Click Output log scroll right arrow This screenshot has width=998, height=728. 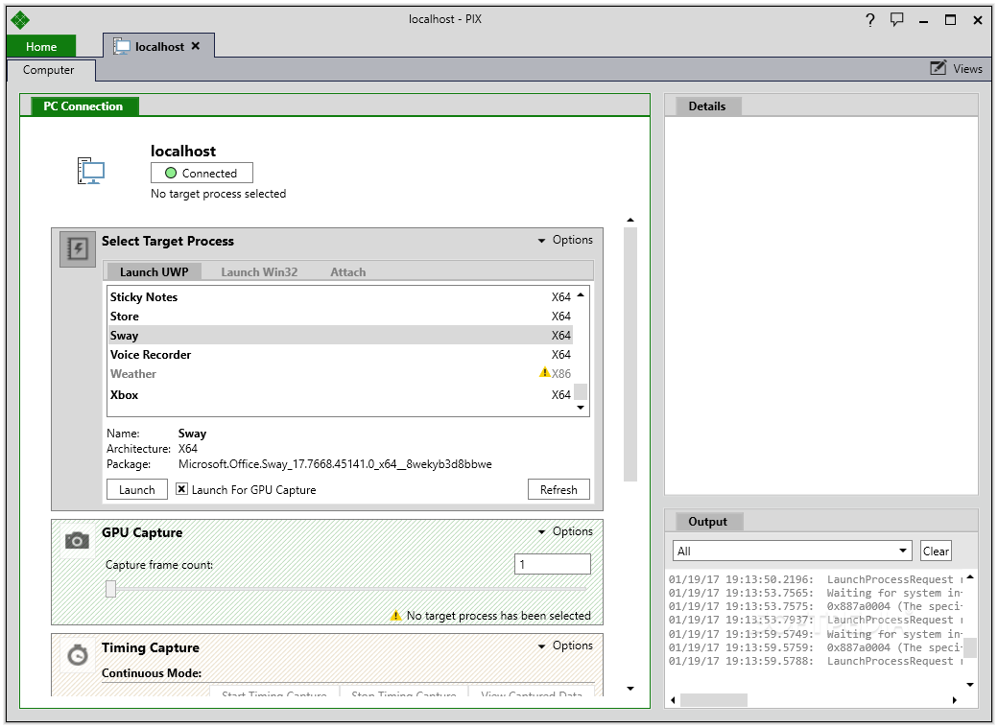pyautogui.click(x=954, y=700)
